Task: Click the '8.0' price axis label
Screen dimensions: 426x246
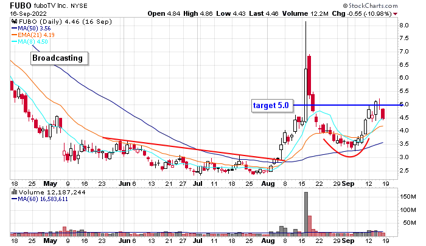Action: (x=404, y=26)
